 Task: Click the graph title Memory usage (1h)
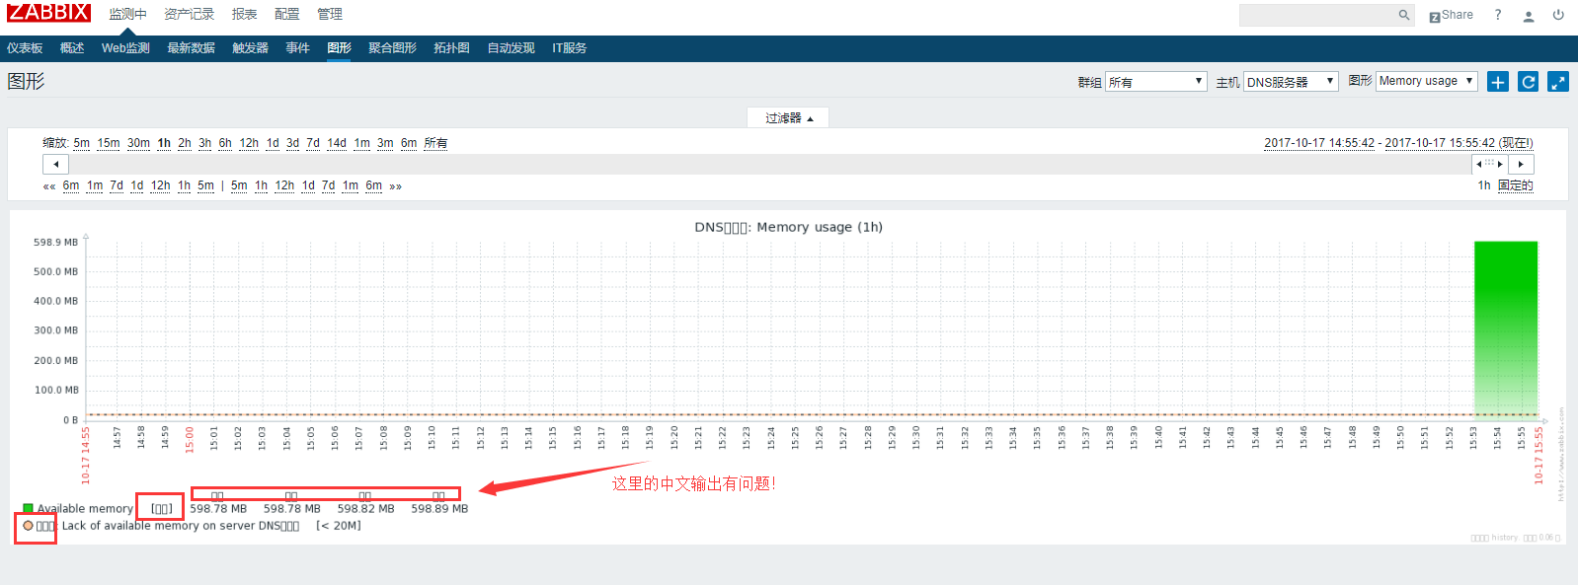[x=788, y=227]
